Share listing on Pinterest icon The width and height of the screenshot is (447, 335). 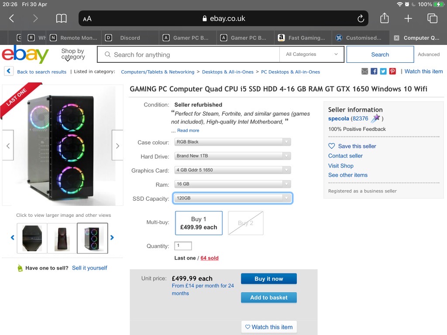pyautogui.click(x=392, y=72)
